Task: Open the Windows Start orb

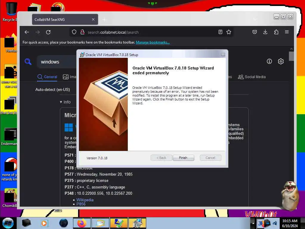Action: [8, 223]
